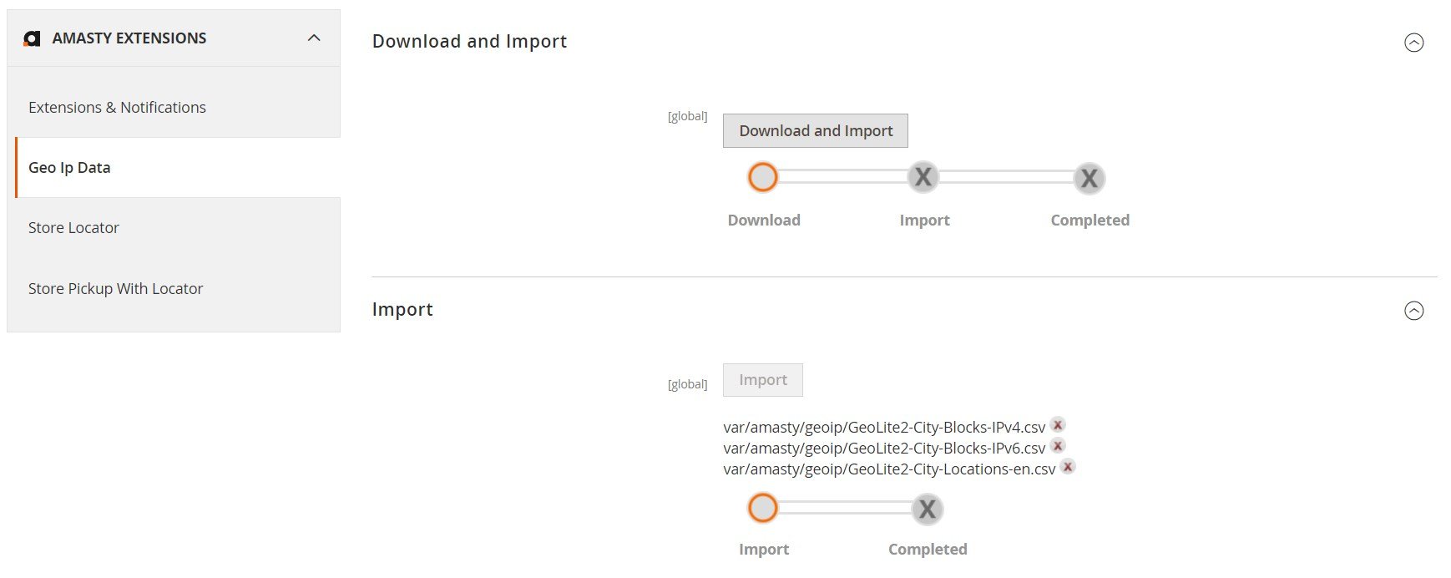
Task: Click the Completed X icon in Import section
Action: 927,509
